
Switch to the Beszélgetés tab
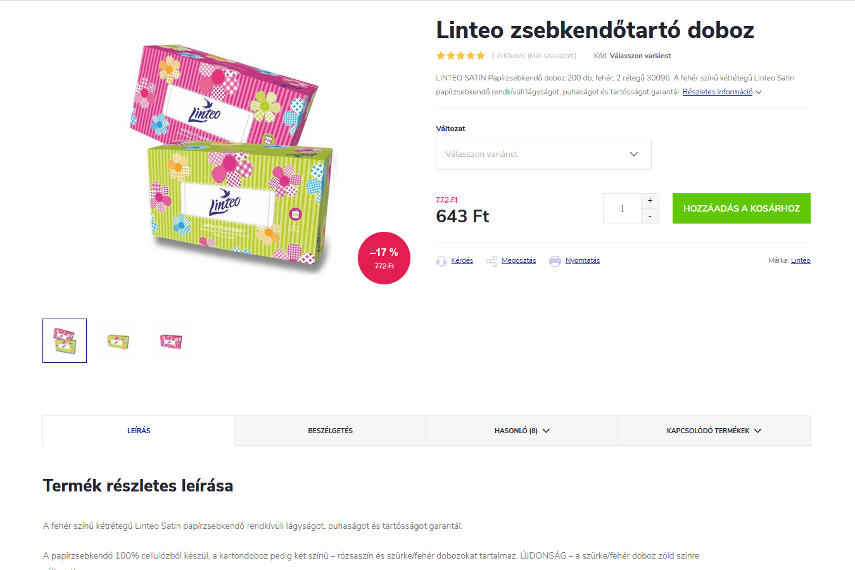[331, 431]
